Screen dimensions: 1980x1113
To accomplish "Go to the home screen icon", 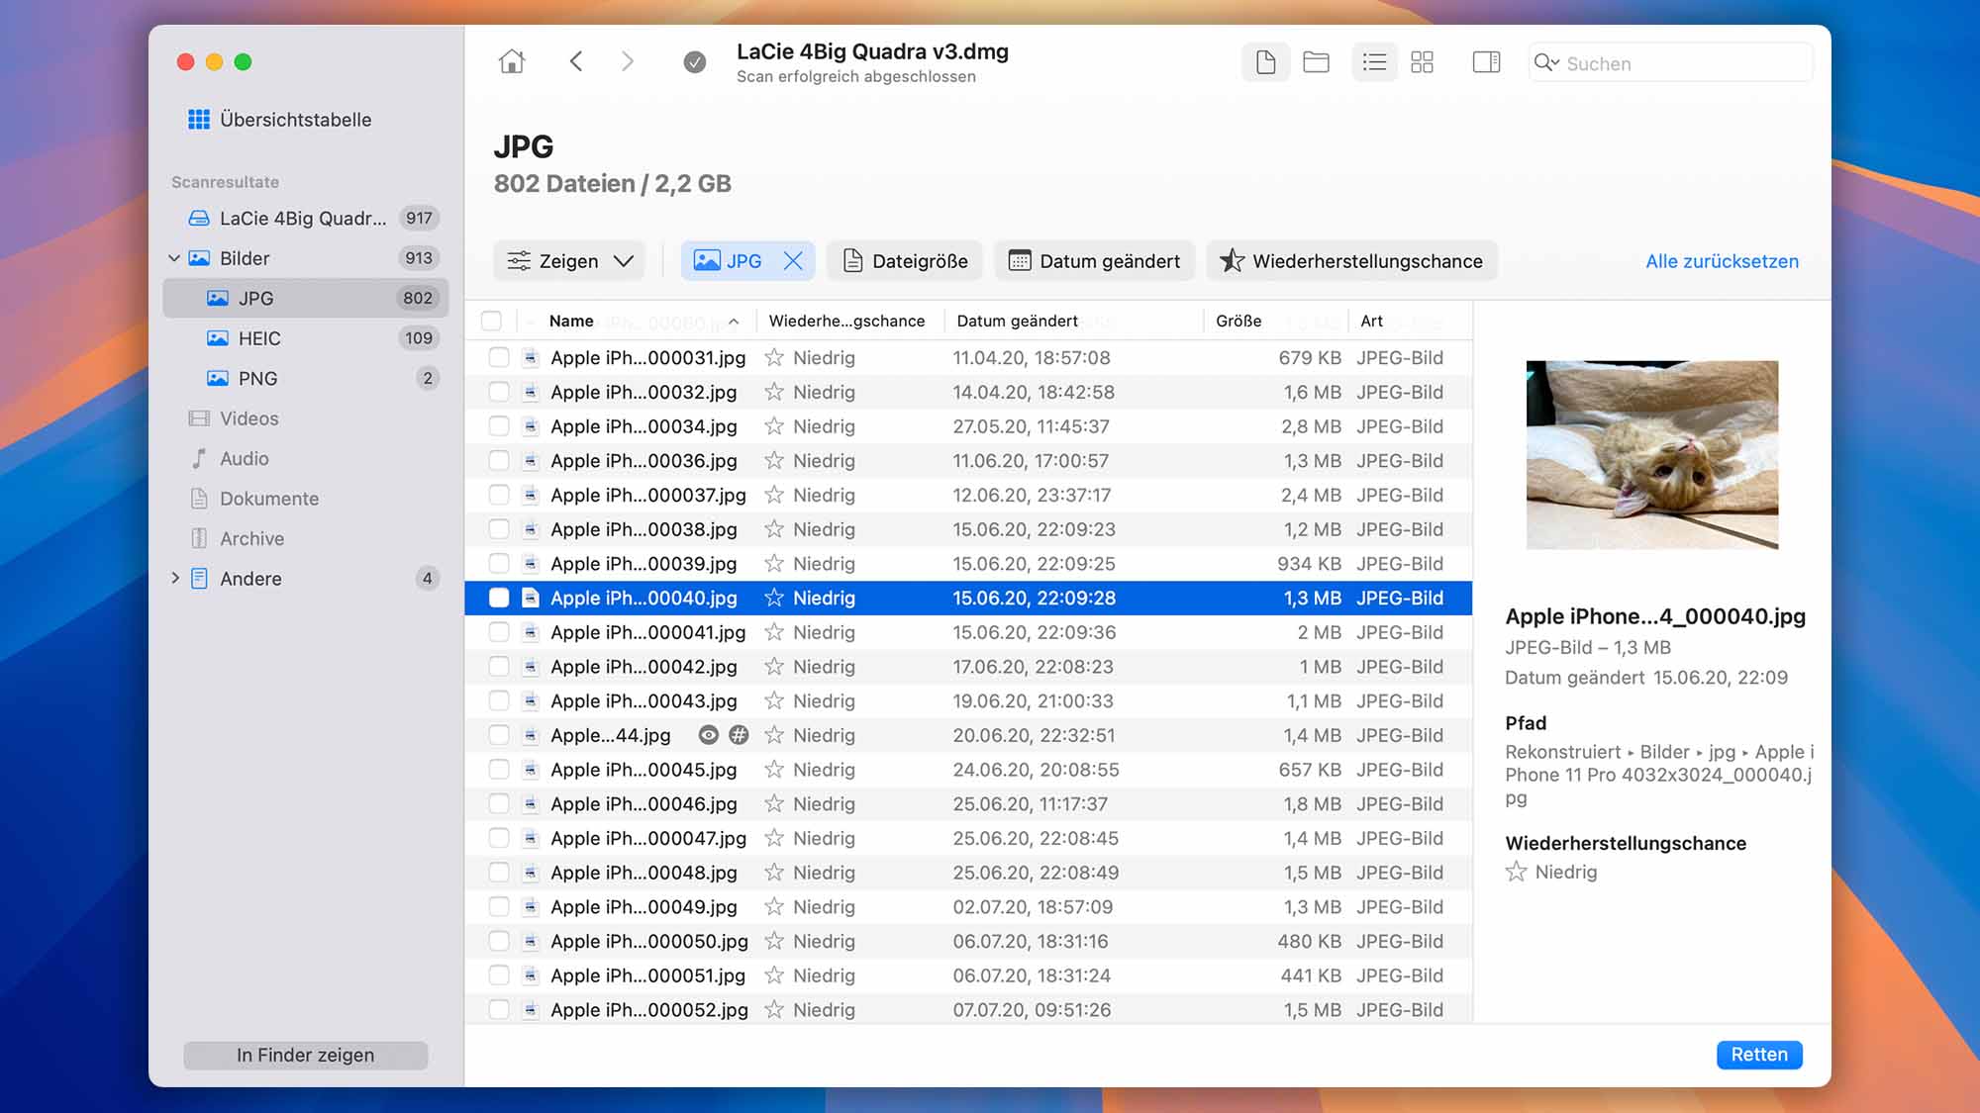I will (x=512, y=62).
